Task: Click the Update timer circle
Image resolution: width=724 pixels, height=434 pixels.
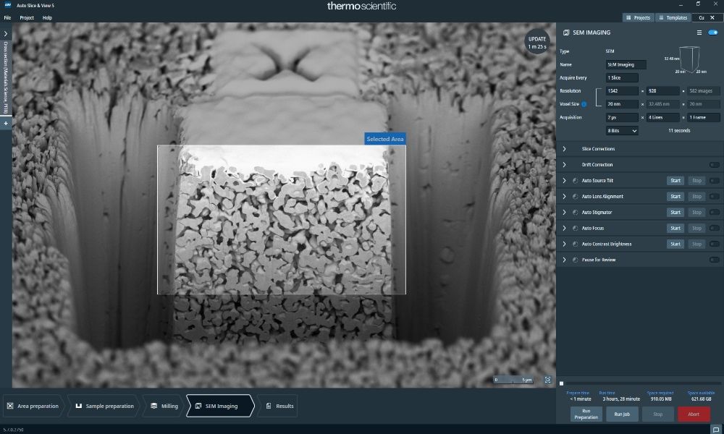Action: pos(537,43)
